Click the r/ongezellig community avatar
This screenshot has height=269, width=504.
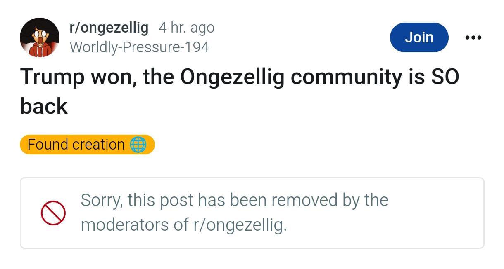click(x=40, y=37)
